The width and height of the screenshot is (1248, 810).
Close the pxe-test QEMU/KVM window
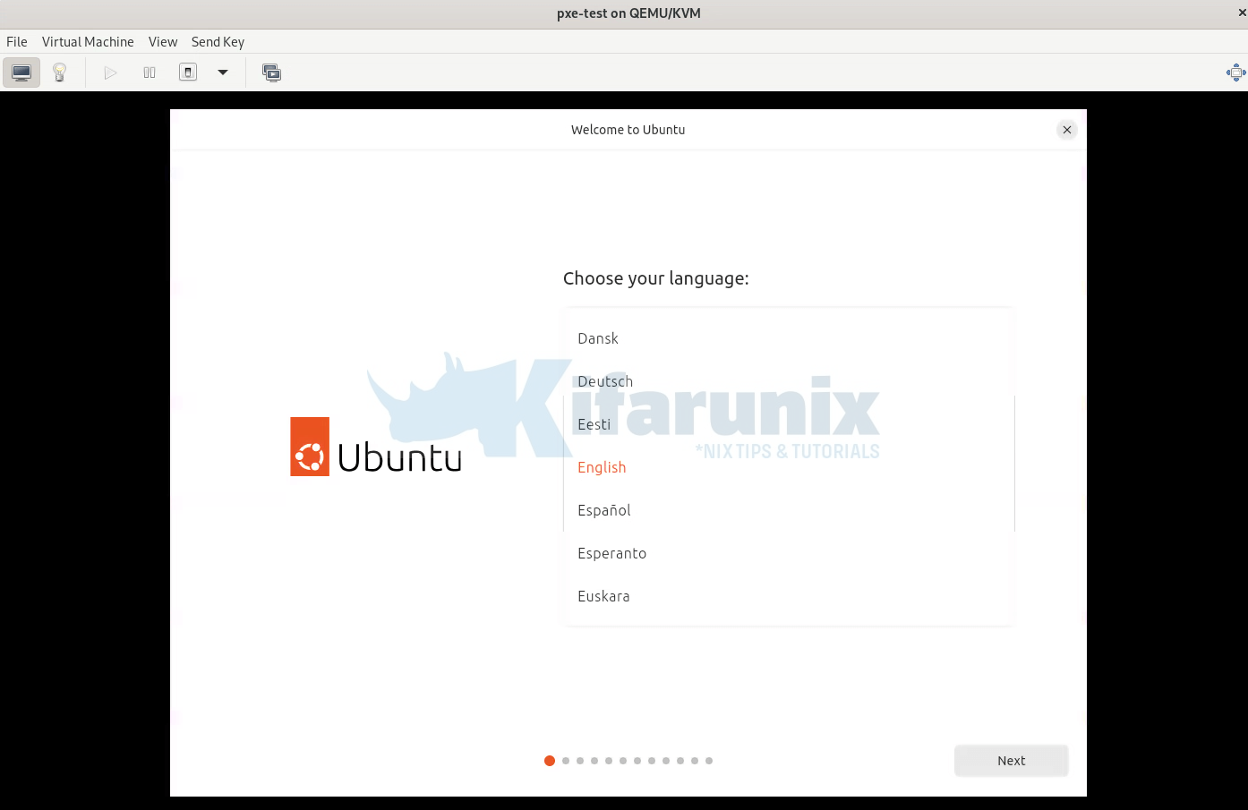[x=1242, y=13]
